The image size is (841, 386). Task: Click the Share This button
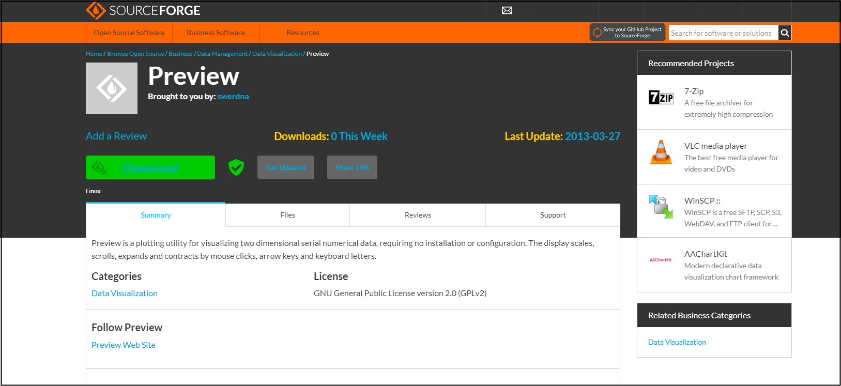pyautogui.click(x=352, y=167)
